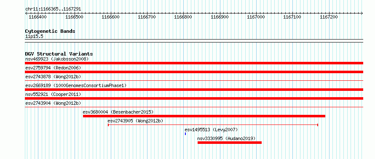Click the esv2743905 (Wong2012b) label
The image size is (375, 159).
135,121
